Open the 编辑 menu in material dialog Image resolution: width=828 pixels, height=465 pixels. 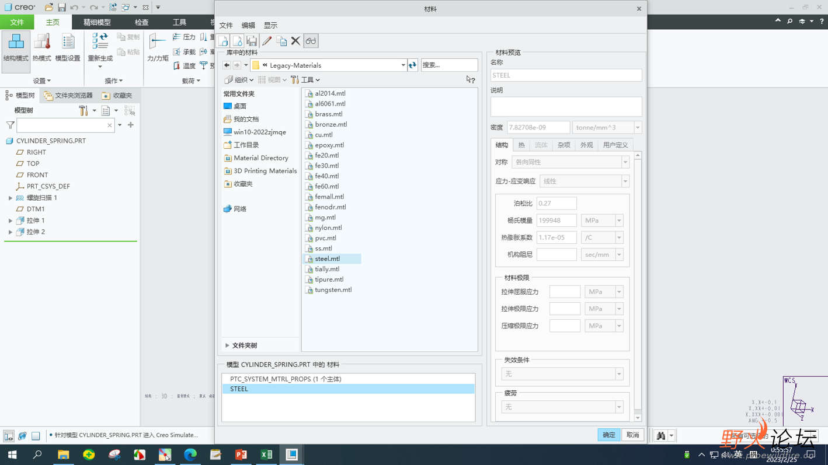(x=248, y=25)
